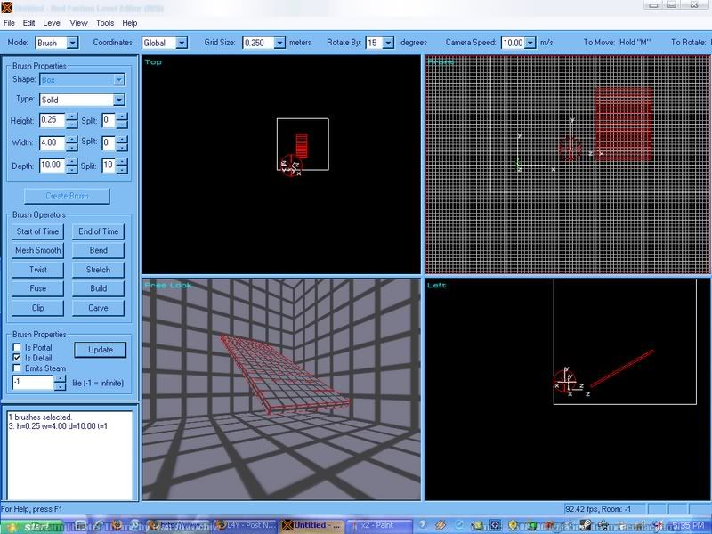Click the 'Left' viewport label
This screenshot has height=534, width=712.
click(437, 285)
